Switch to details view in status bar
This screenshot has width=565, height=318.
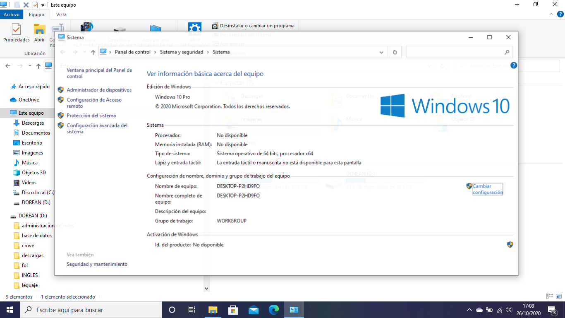coord(549,296)
